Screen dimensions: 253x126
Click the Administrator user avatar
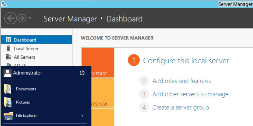coord(7,73)
